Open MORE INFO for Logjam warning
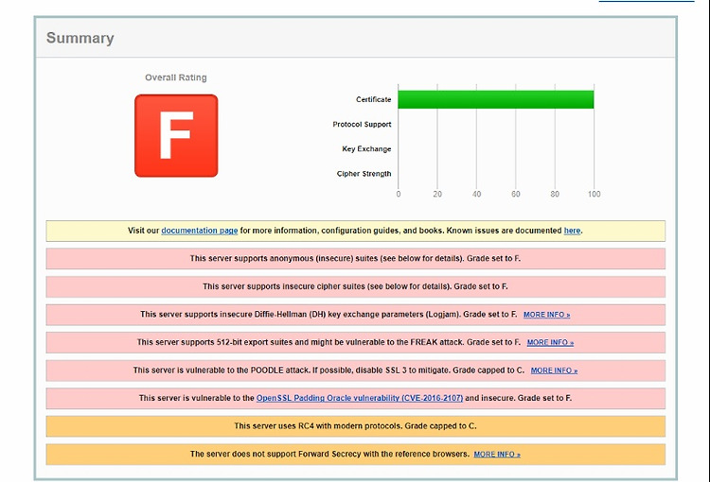Viewport: 710px width, 482px height. 546,315
